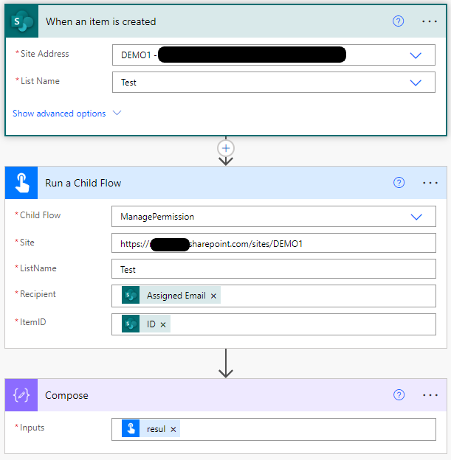Click the Run a Child Flow hand icon
This screenshot has height=460, width=451.
coord(21,183)
